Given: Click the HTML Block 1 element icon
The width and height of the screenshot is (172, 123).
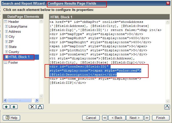Looking at the screenshot, I should (x=7, y=57).
